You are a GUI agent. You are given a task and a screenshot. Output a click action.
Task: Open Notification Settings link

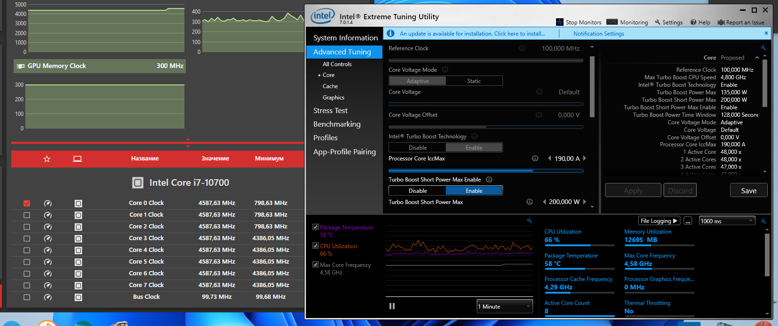tap(599, 34)
